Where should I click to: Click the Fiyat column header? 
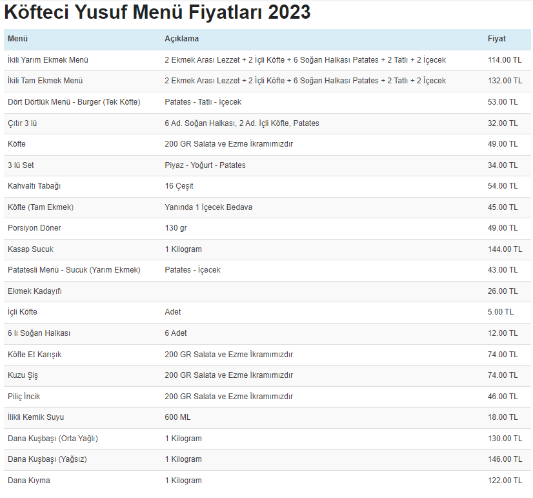pos(497,39)
